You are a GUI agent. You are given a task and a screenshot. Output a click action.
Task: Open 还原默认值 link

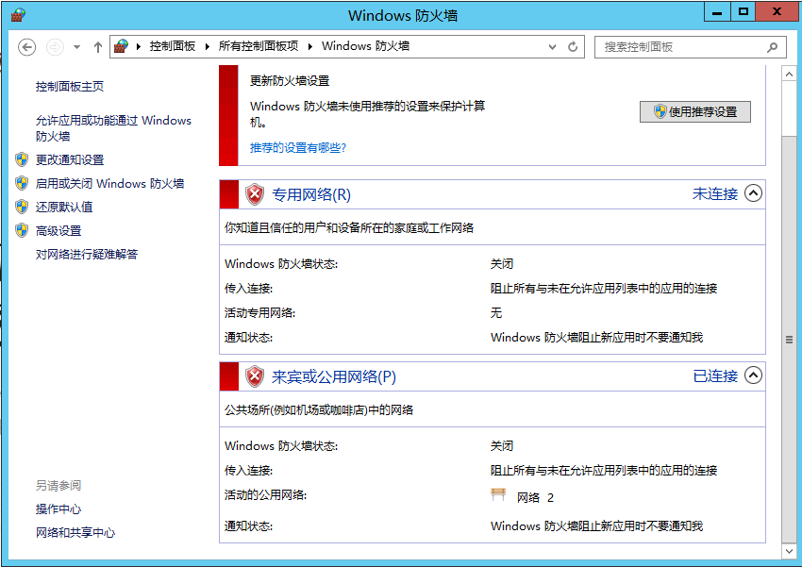64,207
